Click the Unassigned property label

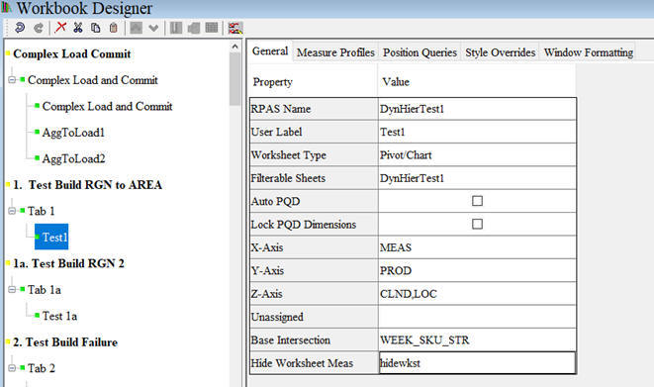[x=277, y=317]
